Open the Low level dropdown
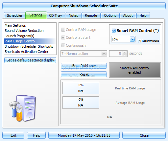The height and width of the screenshot is (141, 168). click(x=123, y=39)
